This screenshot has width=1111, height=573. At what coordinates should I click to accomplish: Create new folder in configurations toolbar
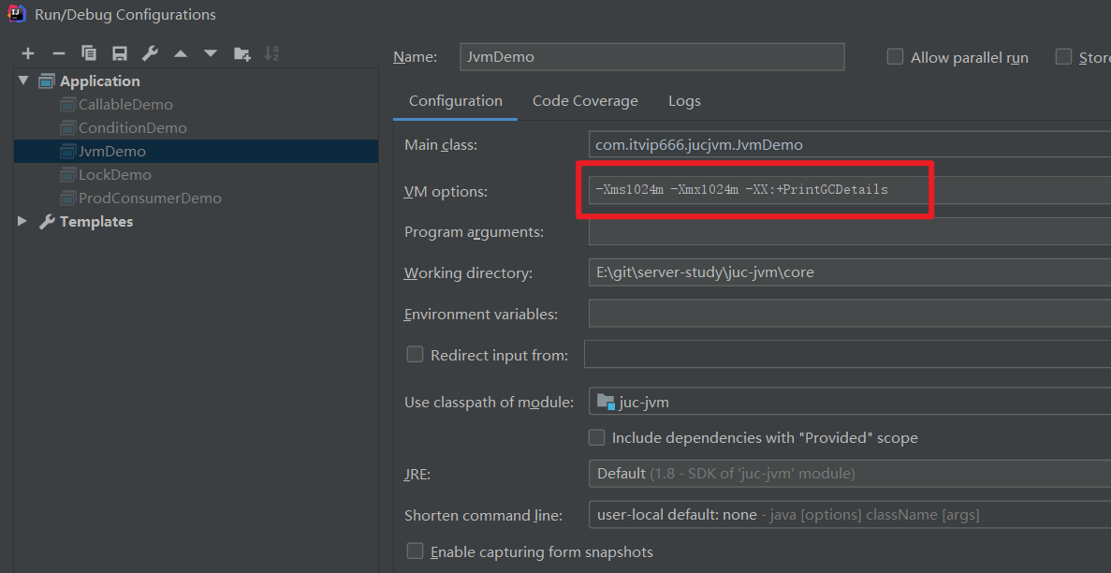coord(241,53)
